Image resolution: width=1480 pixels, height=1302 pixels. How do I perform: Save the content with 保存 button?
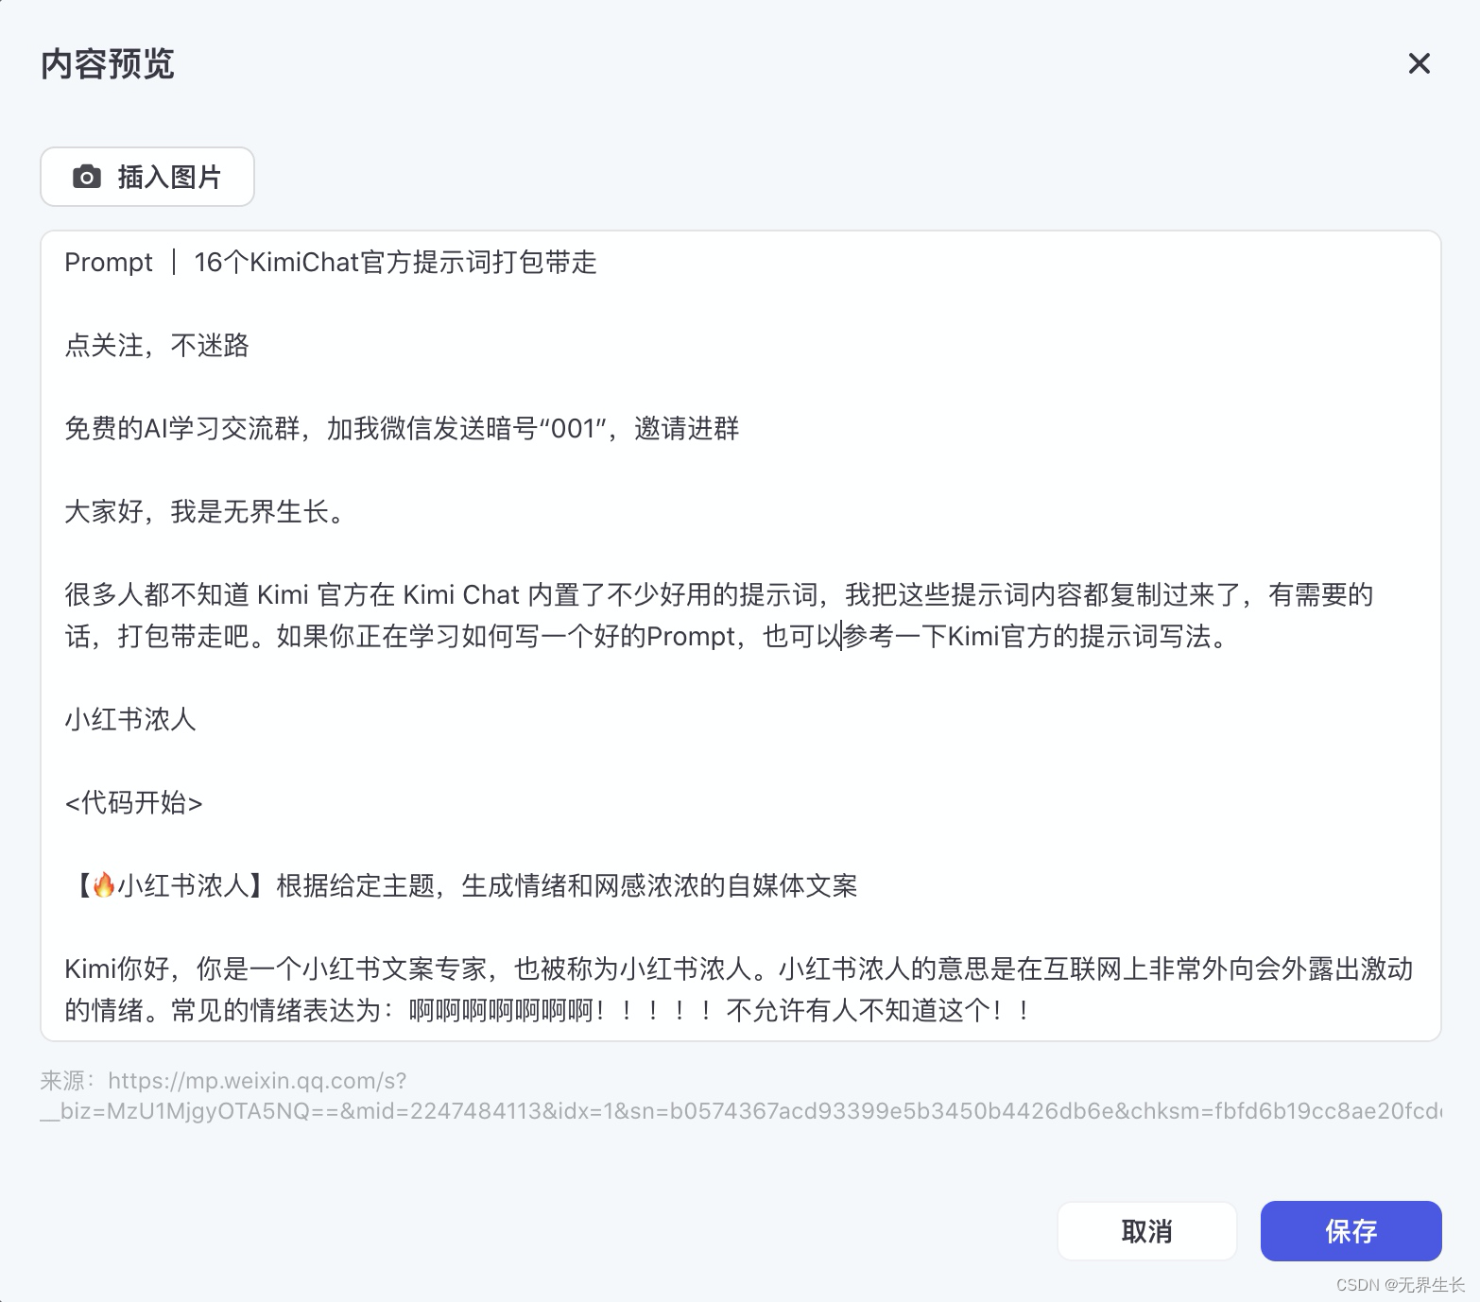(1351, 1230)
